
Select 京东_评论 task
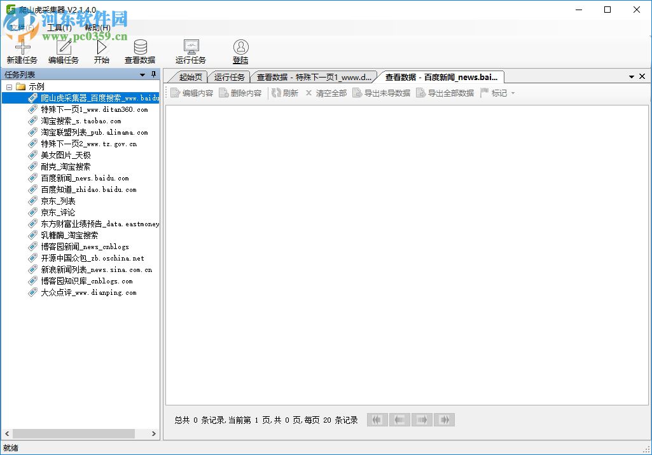(59, 212)
